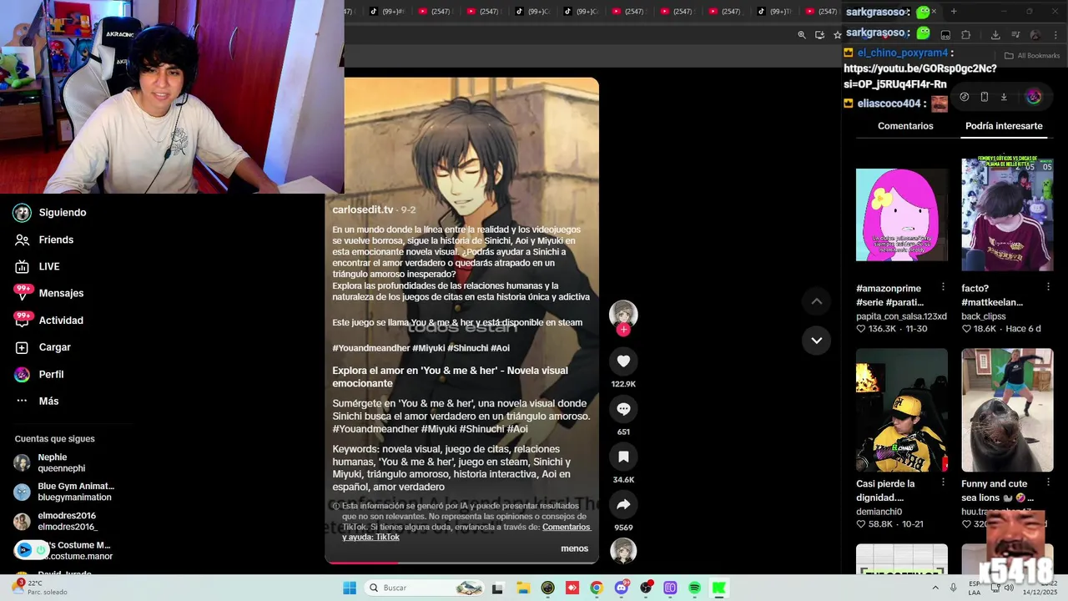Go to the next video with down arrow
The image size is (1068, 601).
(817, 341)
